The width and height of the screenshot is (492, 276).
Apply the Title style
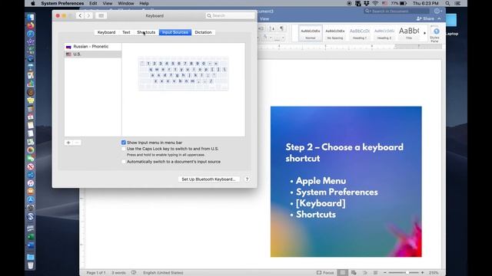[x=409, y=34]
